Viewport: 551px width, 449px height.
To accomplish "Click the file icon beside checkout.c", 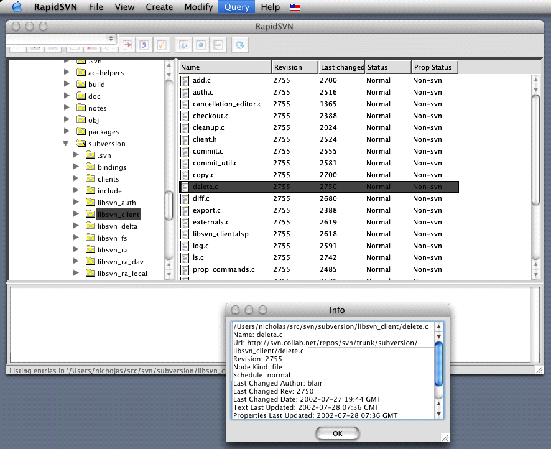I will tap(185, 116).
